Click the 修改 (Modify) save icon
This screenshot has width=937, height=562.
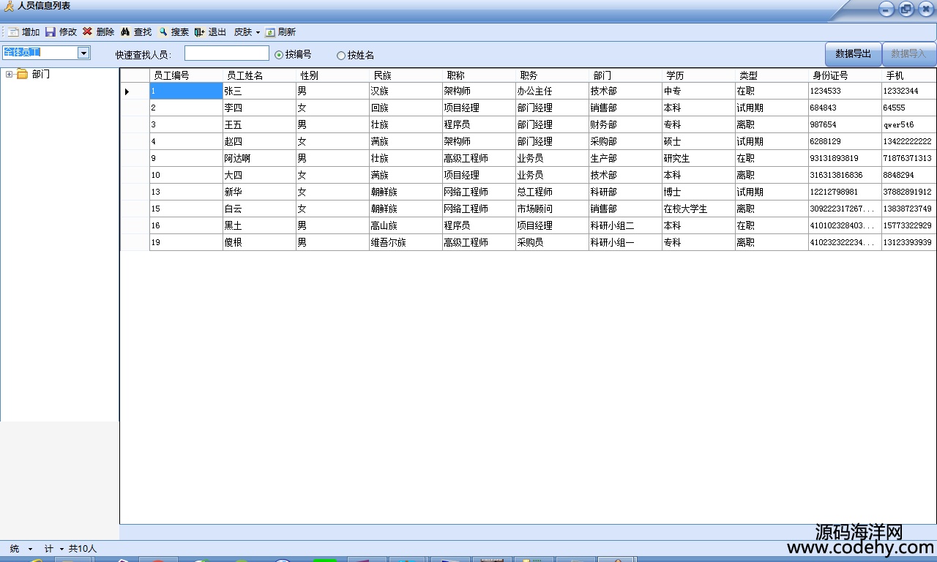(51, 32)
